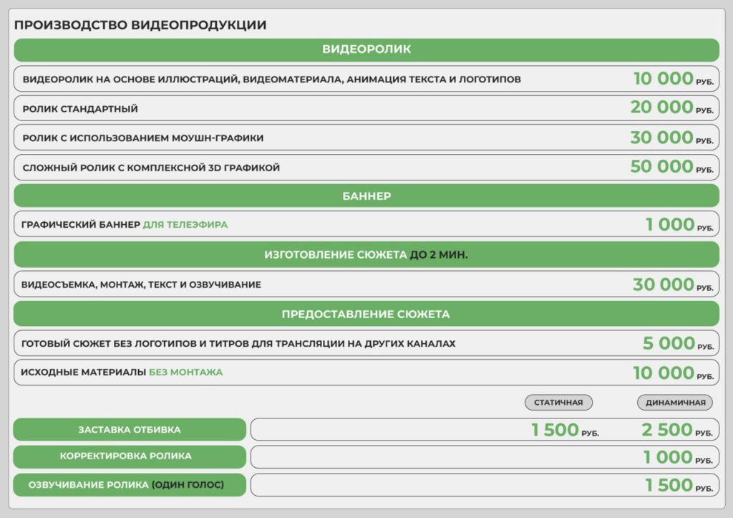This screenshot has height=518, width=733.
Task: Select the СТАТИЧНАЯ pill label
Action: coord(558,403)
